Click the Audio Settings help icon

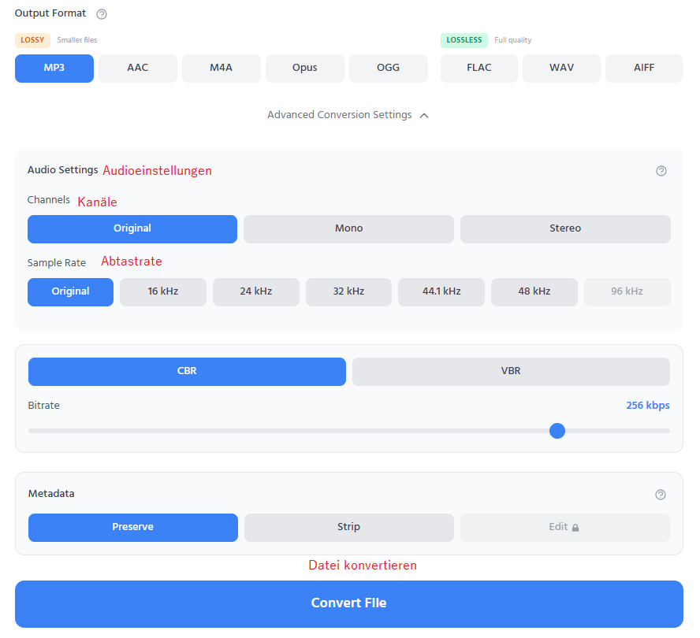point(661,171)
